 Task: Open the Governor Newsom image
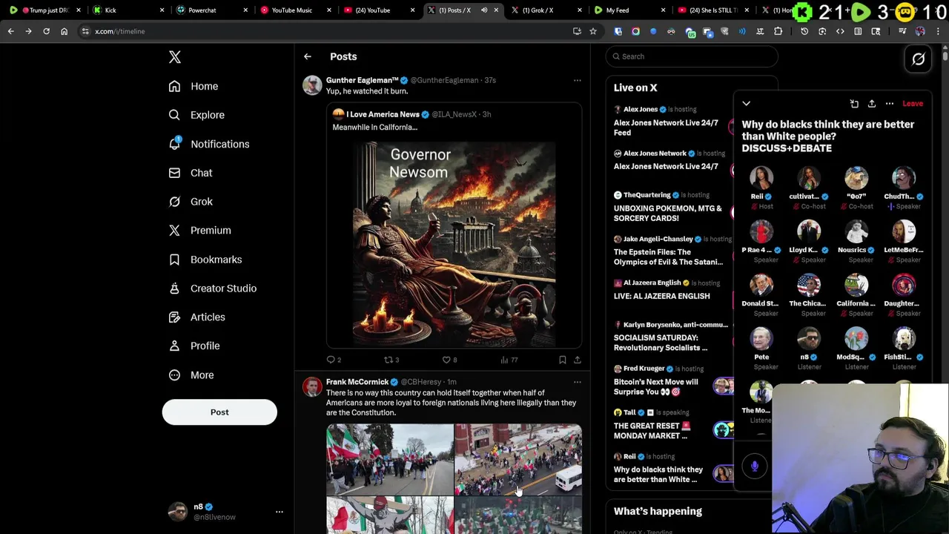(x=454, y=243)
